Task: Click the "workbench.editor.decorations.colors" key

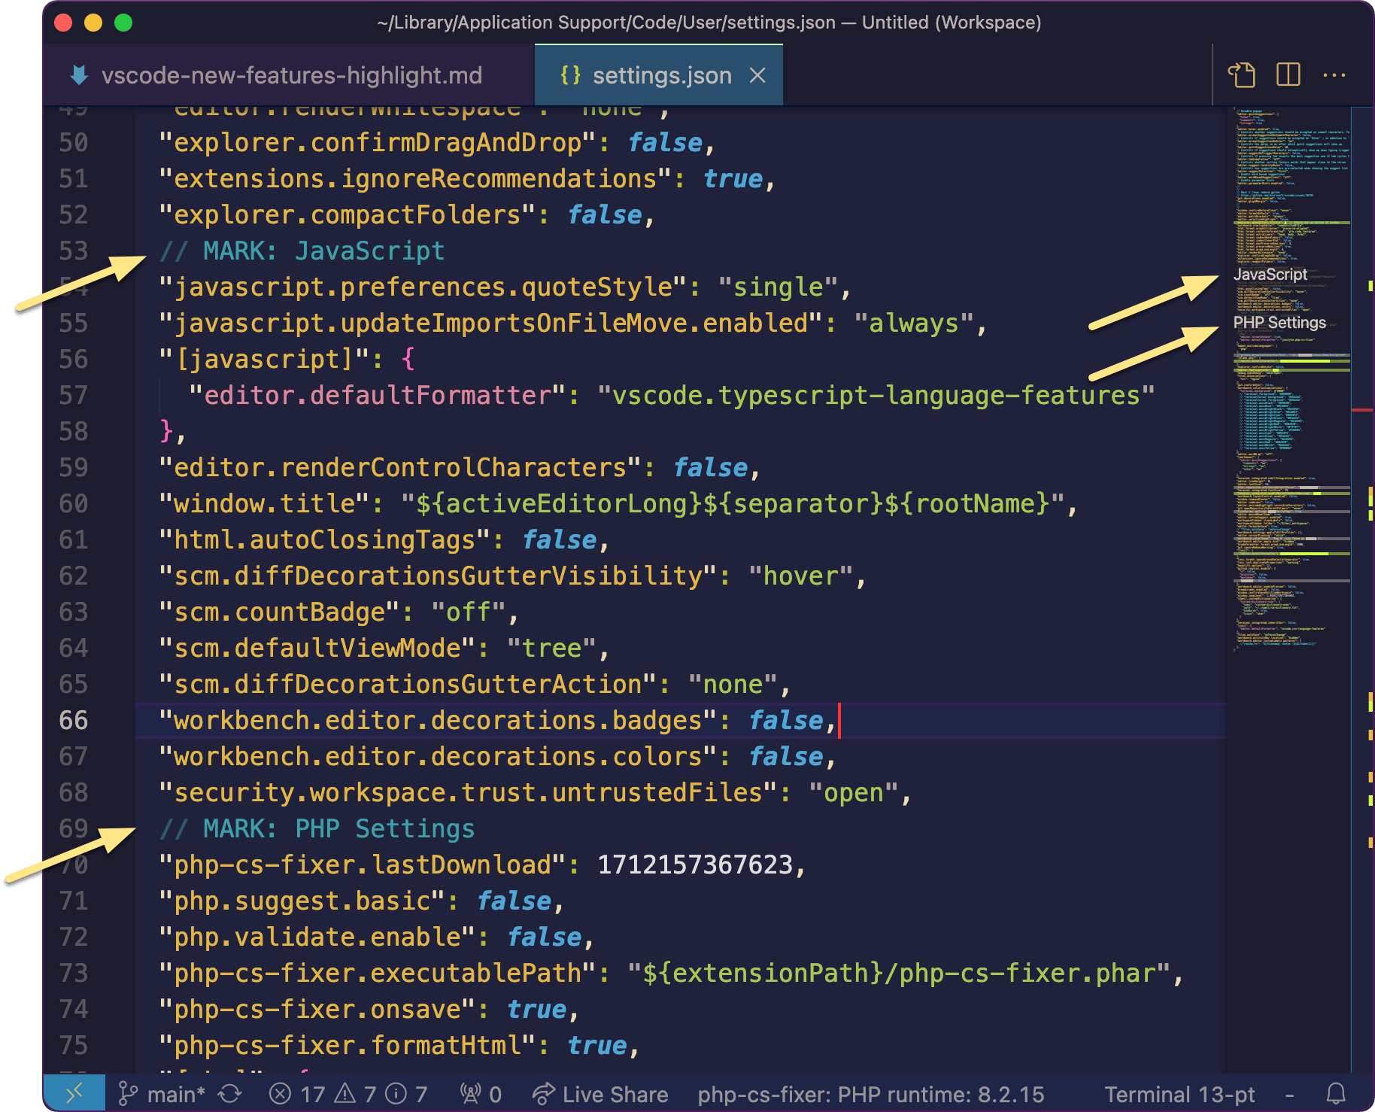Action: pos(438,757)
